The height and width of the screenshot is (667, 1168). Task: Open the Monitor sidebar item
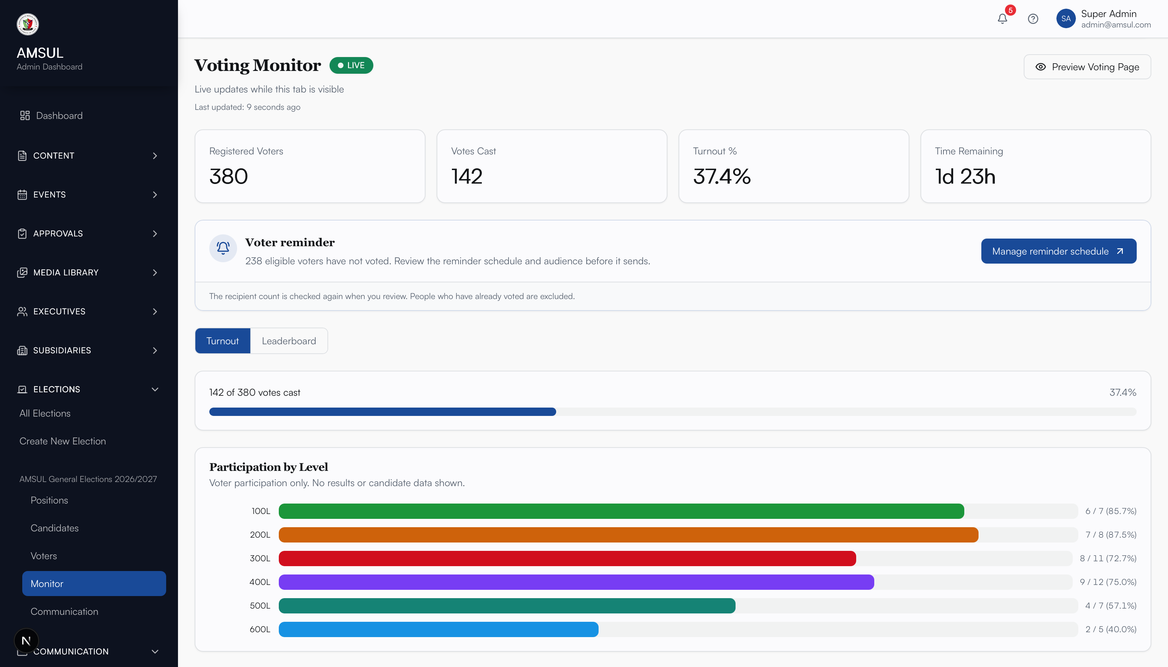pos(94,584)
